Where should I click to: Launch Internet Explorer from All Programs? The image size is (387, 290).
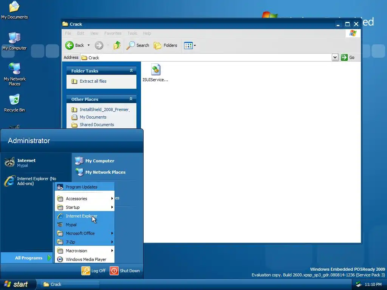click(84, 216)
